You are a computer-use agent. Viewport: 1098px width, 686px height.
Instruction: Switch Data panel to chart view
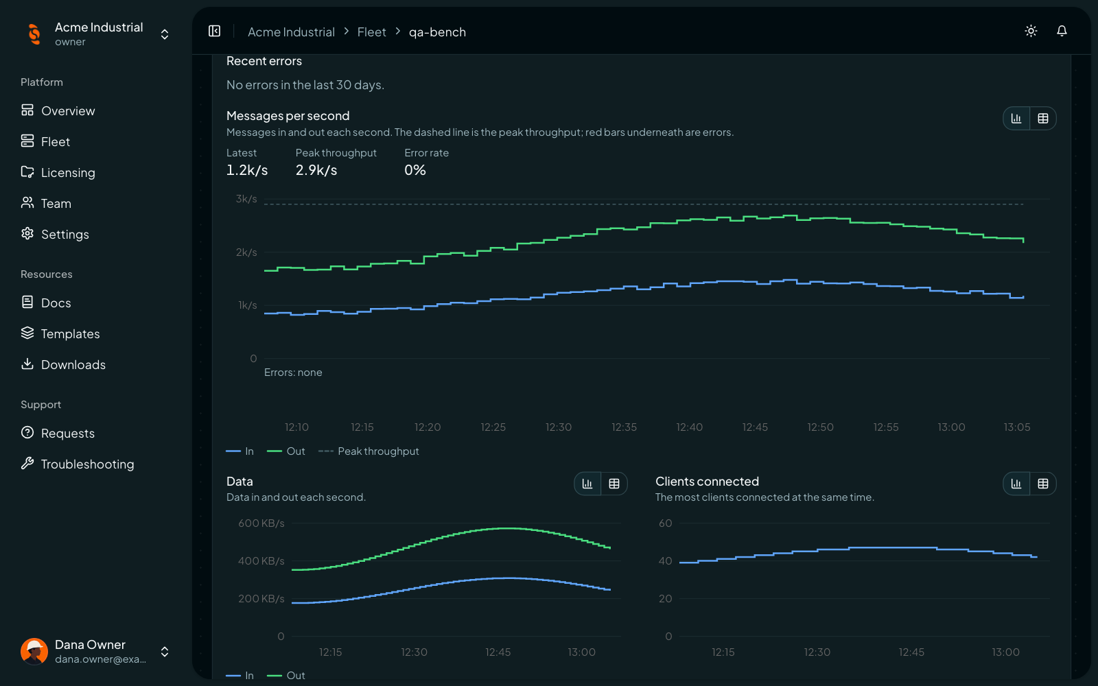(x=587, y=484)
